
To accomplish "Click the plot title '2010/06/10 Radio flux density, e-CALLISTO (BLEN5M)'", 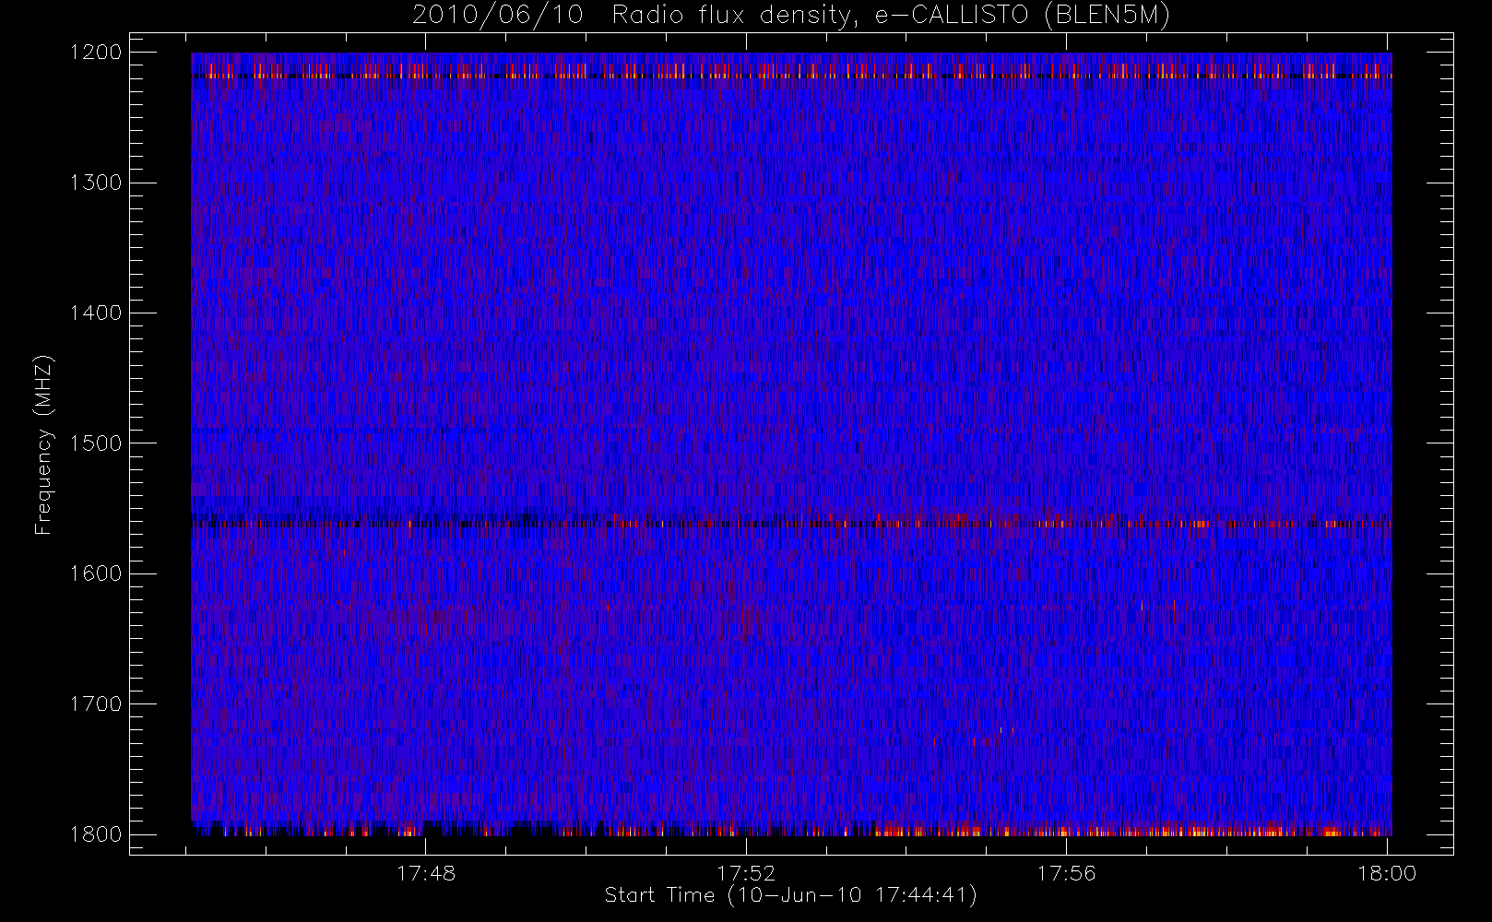I will click(791, 16).
